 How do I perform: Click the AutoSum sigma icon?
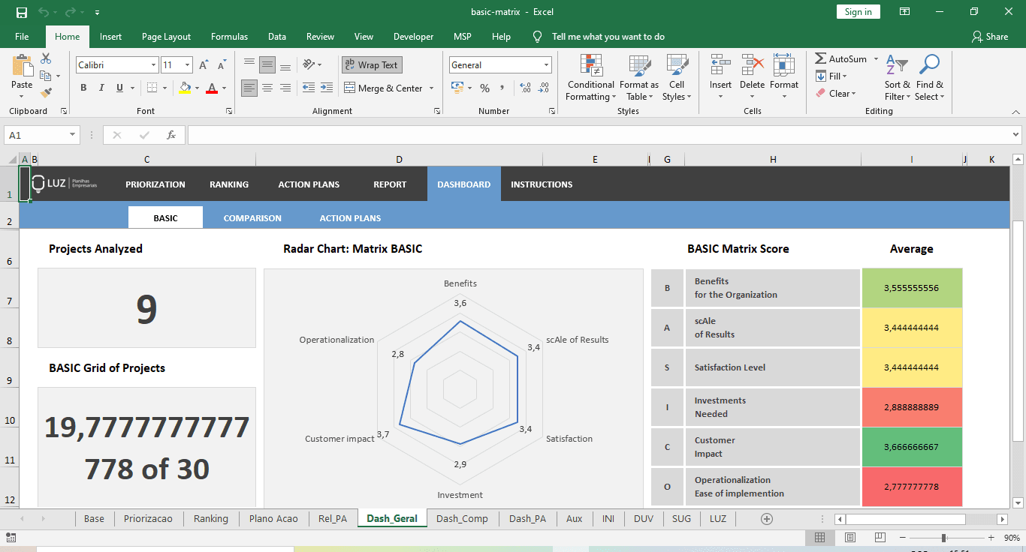click(x=821, y=58)
